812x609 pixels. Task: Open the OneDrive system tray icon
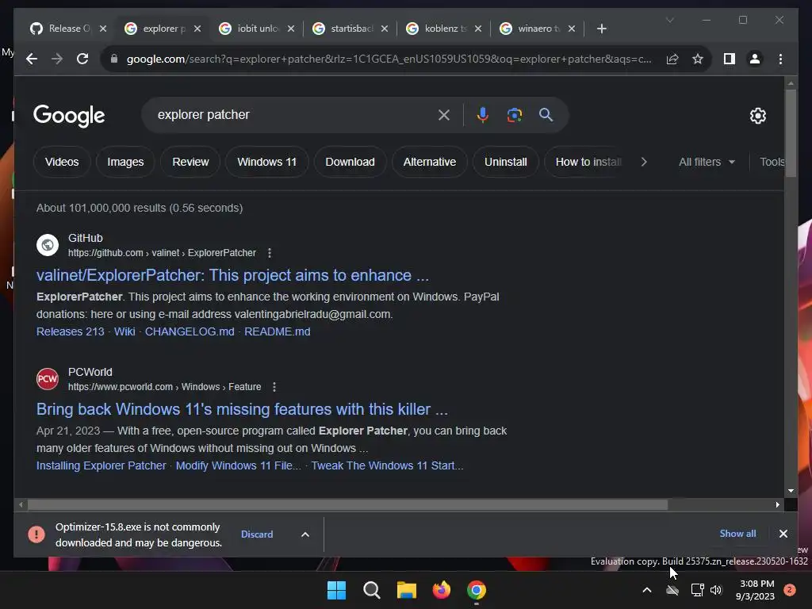[x=672, y=590]
